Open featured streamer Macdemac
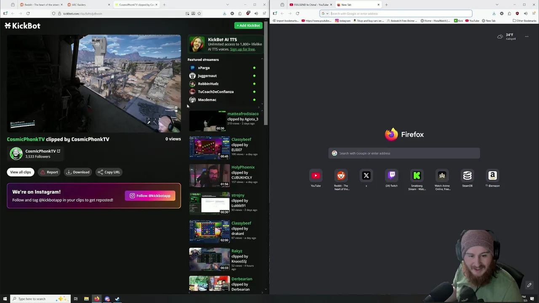This screenshot has width=539, height=303. click(x=207, y=100)
